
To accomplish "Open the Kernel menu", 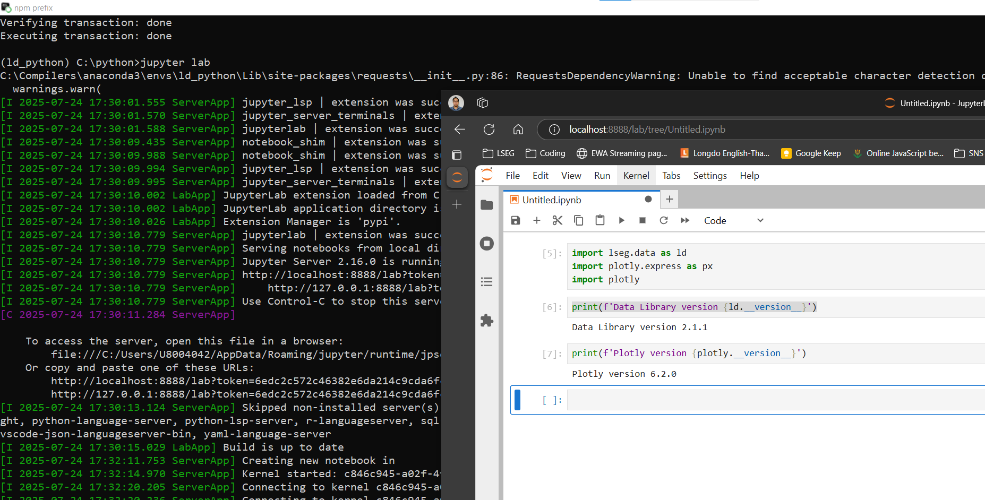I will [636, 175].
